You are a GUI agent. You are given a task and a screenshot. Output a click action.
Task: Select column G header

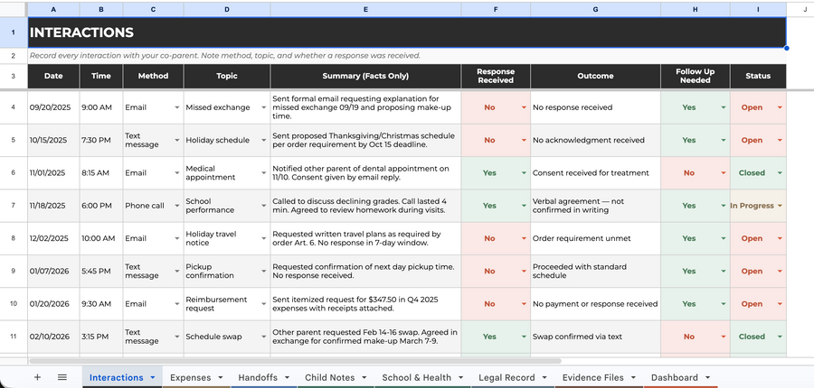595,9
